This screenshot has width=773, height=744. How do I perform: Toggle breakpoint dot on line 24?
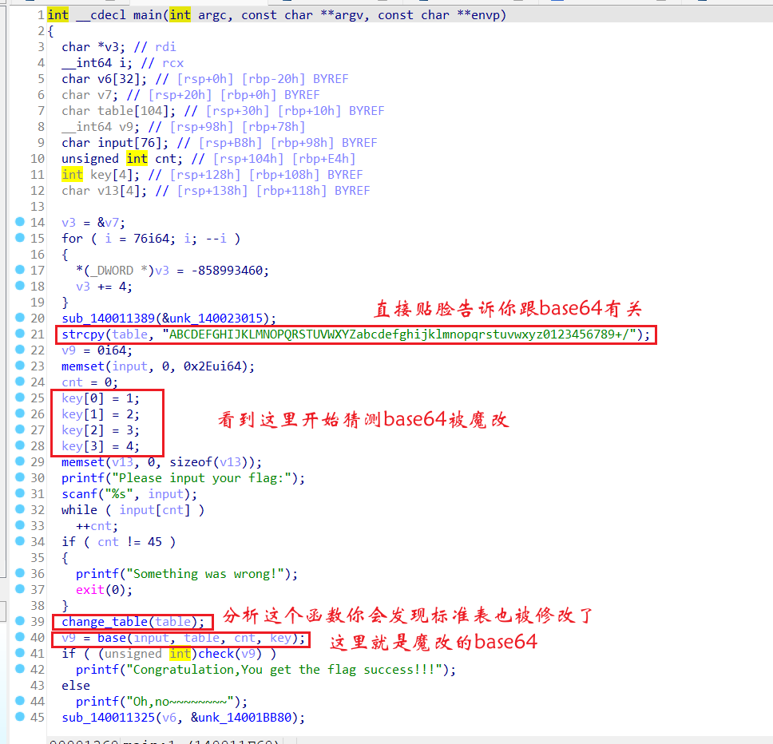[20, 381]
